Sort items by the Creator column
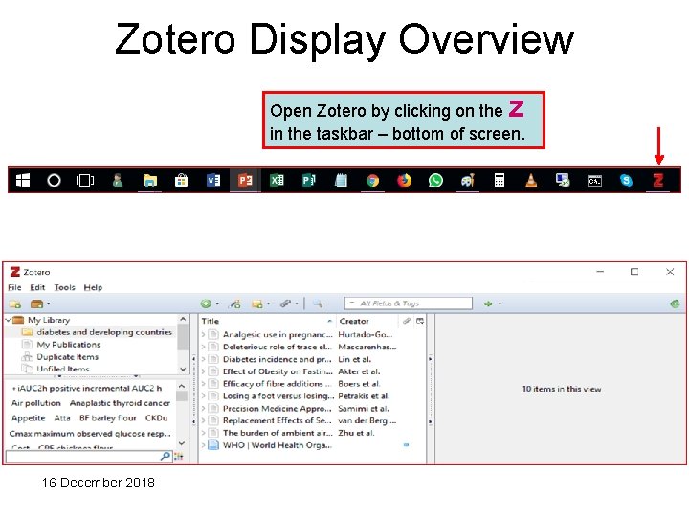 tap(367, 321)
